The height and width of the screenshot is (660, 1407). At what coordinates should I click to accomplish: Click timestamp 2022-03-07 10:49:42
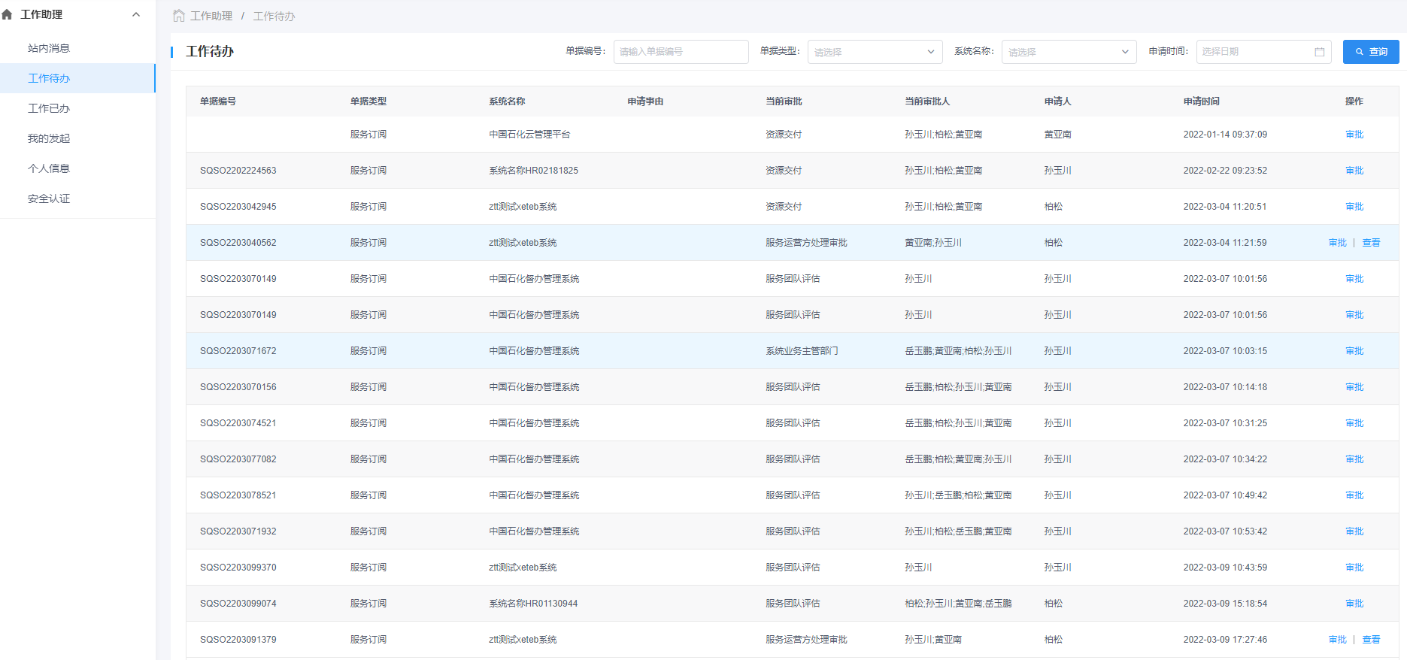tap(1225, 495)
